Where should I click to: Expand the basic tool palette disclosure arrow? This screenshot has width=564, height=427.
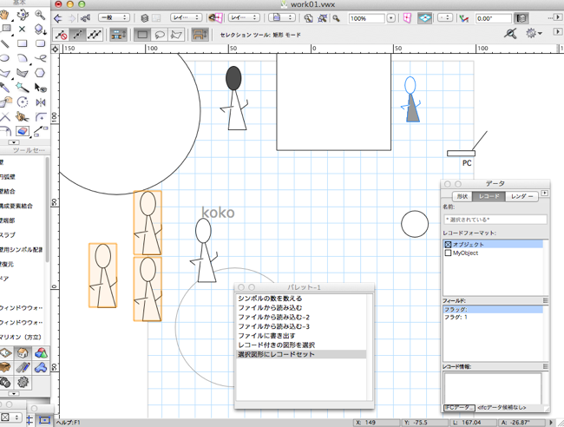point(13,142)
